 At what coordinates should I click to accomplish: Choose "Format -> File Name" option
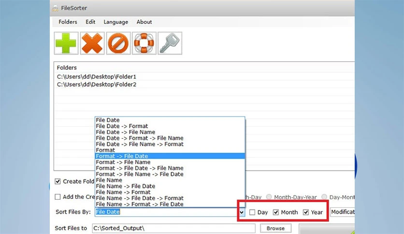pyautogui.click(x=170, y=162)
